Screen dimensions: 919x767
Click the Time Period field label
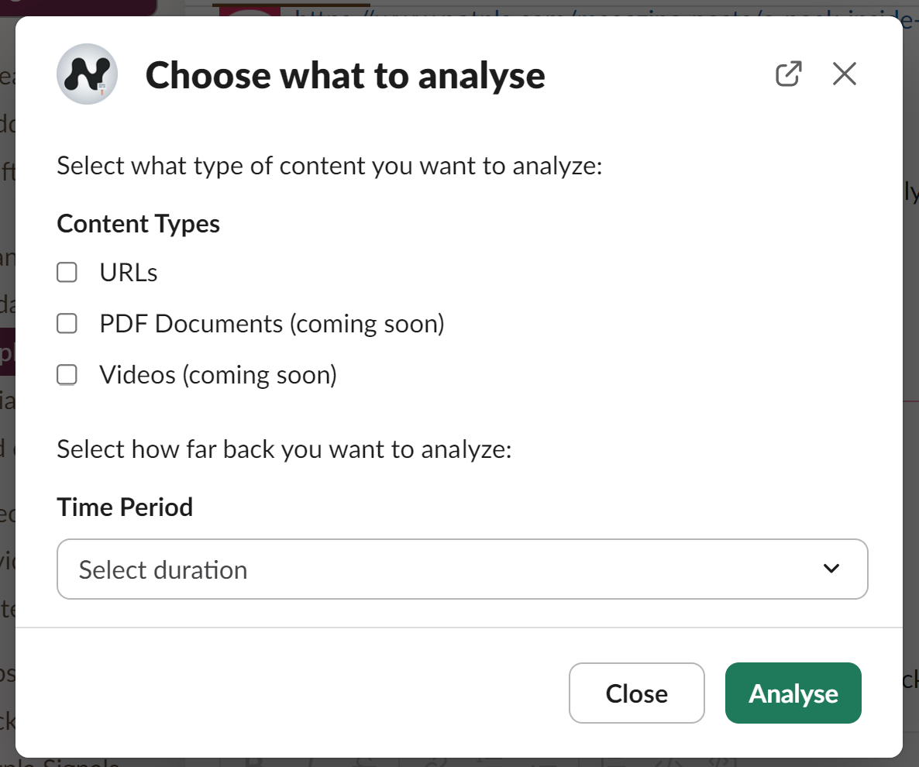pos(125,507)
